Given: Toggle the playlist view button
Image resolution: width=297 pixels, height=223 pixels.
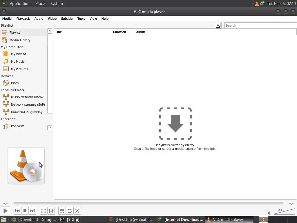Looking at the screenshot, I should point(62,211).
